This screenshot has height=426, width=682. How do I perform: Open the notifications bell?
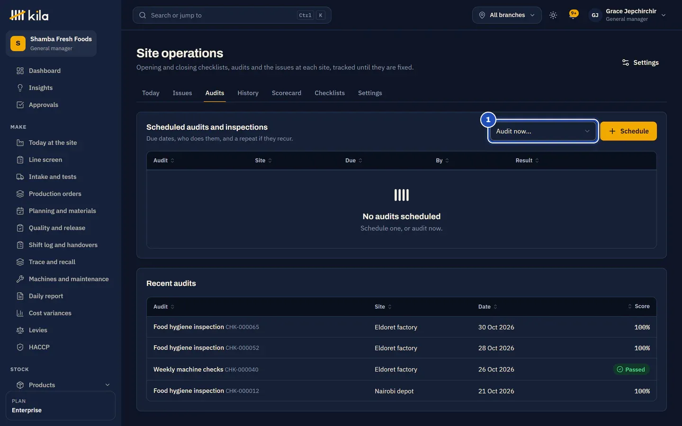[573, 15]
